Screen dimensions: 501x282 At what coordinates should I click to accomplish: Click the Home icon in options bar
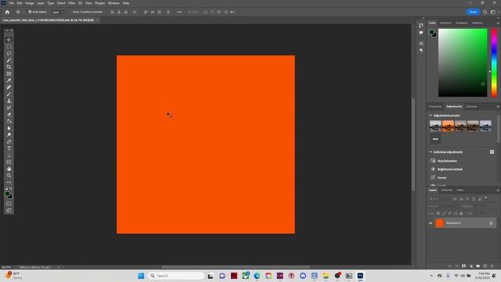(x=7, y=12)
